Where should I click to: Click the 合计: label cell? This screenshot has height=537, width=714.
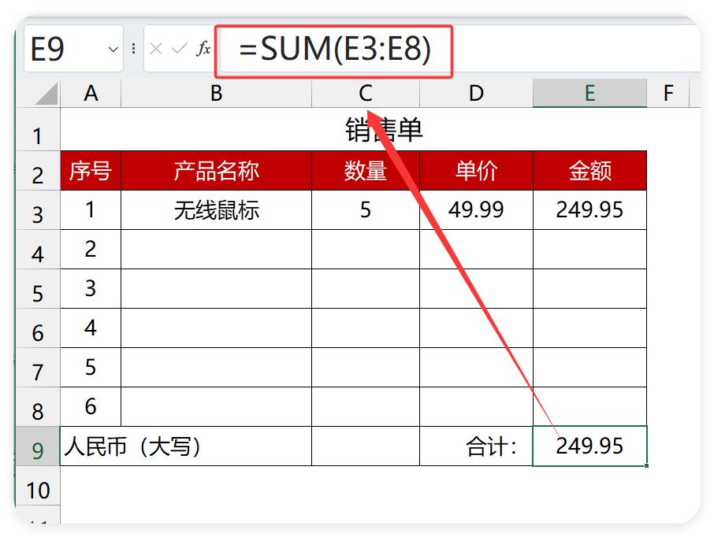[x=476, y=446]
